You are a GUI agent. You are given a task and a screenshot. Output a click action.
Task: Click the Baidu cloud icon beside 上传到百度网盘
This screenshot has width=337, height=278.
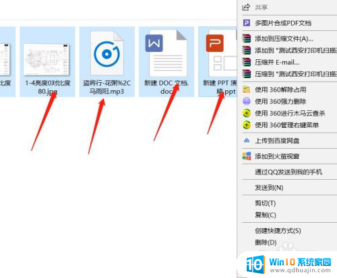(247, 141)
